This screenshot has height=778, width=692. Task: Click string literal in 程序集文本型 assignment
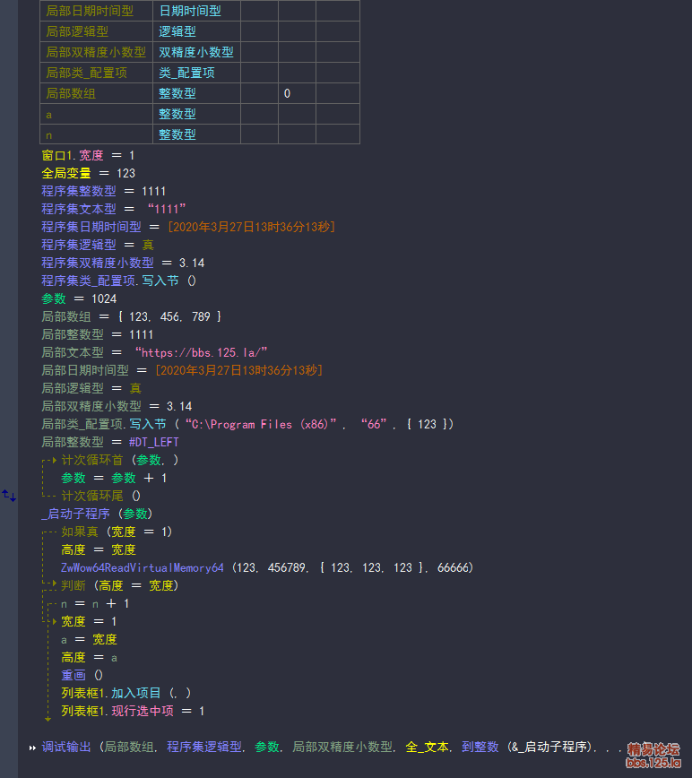(166, 209)
